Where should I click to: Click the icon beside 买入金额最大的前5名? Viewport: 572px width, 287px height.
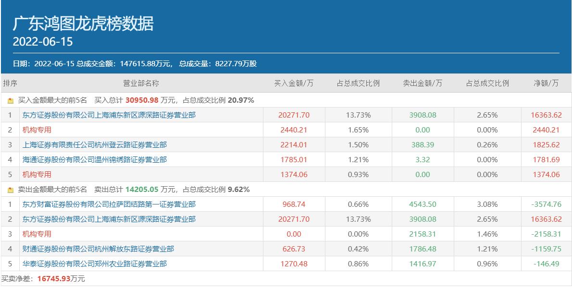(11, 100)
